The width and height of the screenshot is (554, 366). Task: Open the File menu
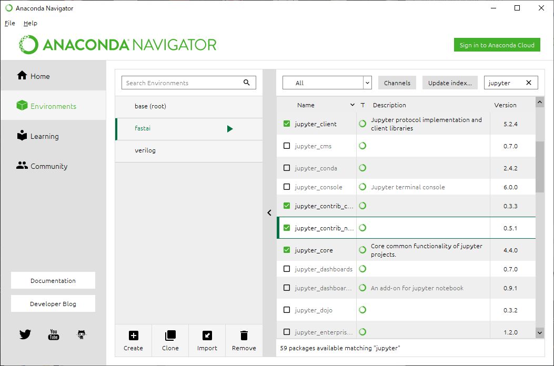pyautogui.click(x=10, y=23)
